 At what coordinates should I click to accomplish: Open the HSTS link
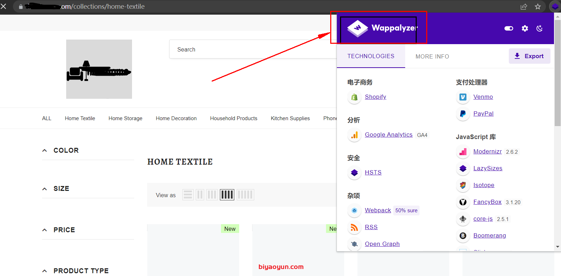tap(373, 172)
